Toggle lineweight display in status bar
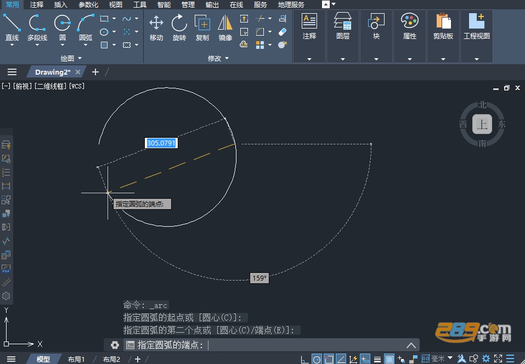 [377, 359]
